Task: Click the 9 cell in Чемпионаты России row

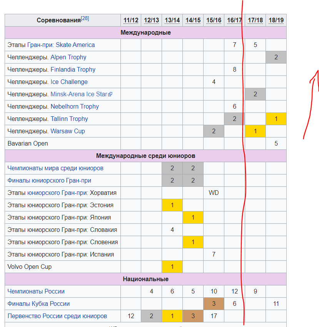Action: click(255, 291)
